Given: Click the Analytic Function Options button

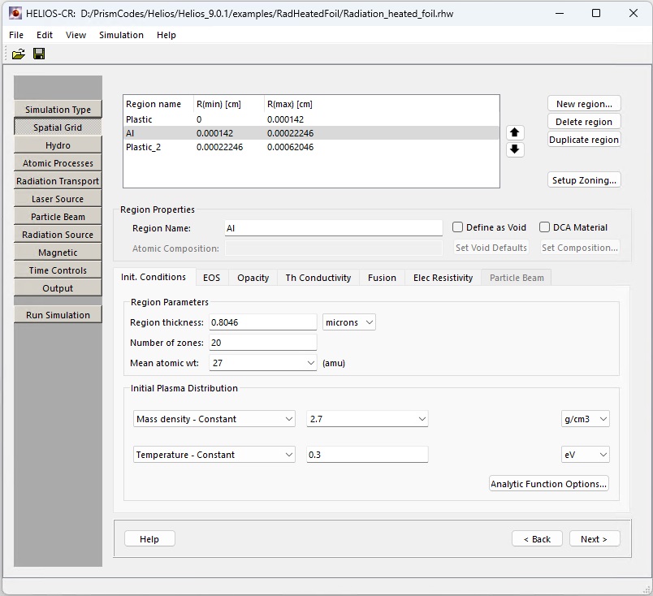Looking at the screenshot, I should pos(548,484).
